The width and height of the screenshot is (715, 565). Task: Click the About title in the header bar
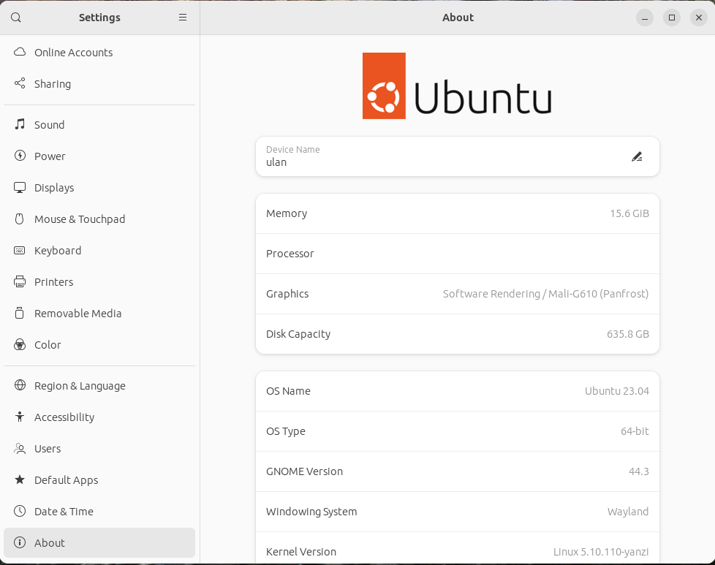pos(458,18)
